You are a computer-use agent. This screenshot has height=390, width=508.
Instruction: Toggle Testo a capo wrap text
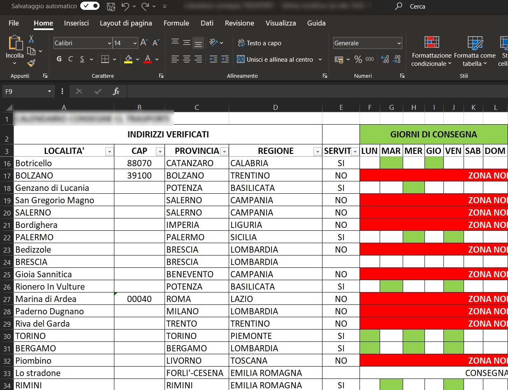point(260,43)
